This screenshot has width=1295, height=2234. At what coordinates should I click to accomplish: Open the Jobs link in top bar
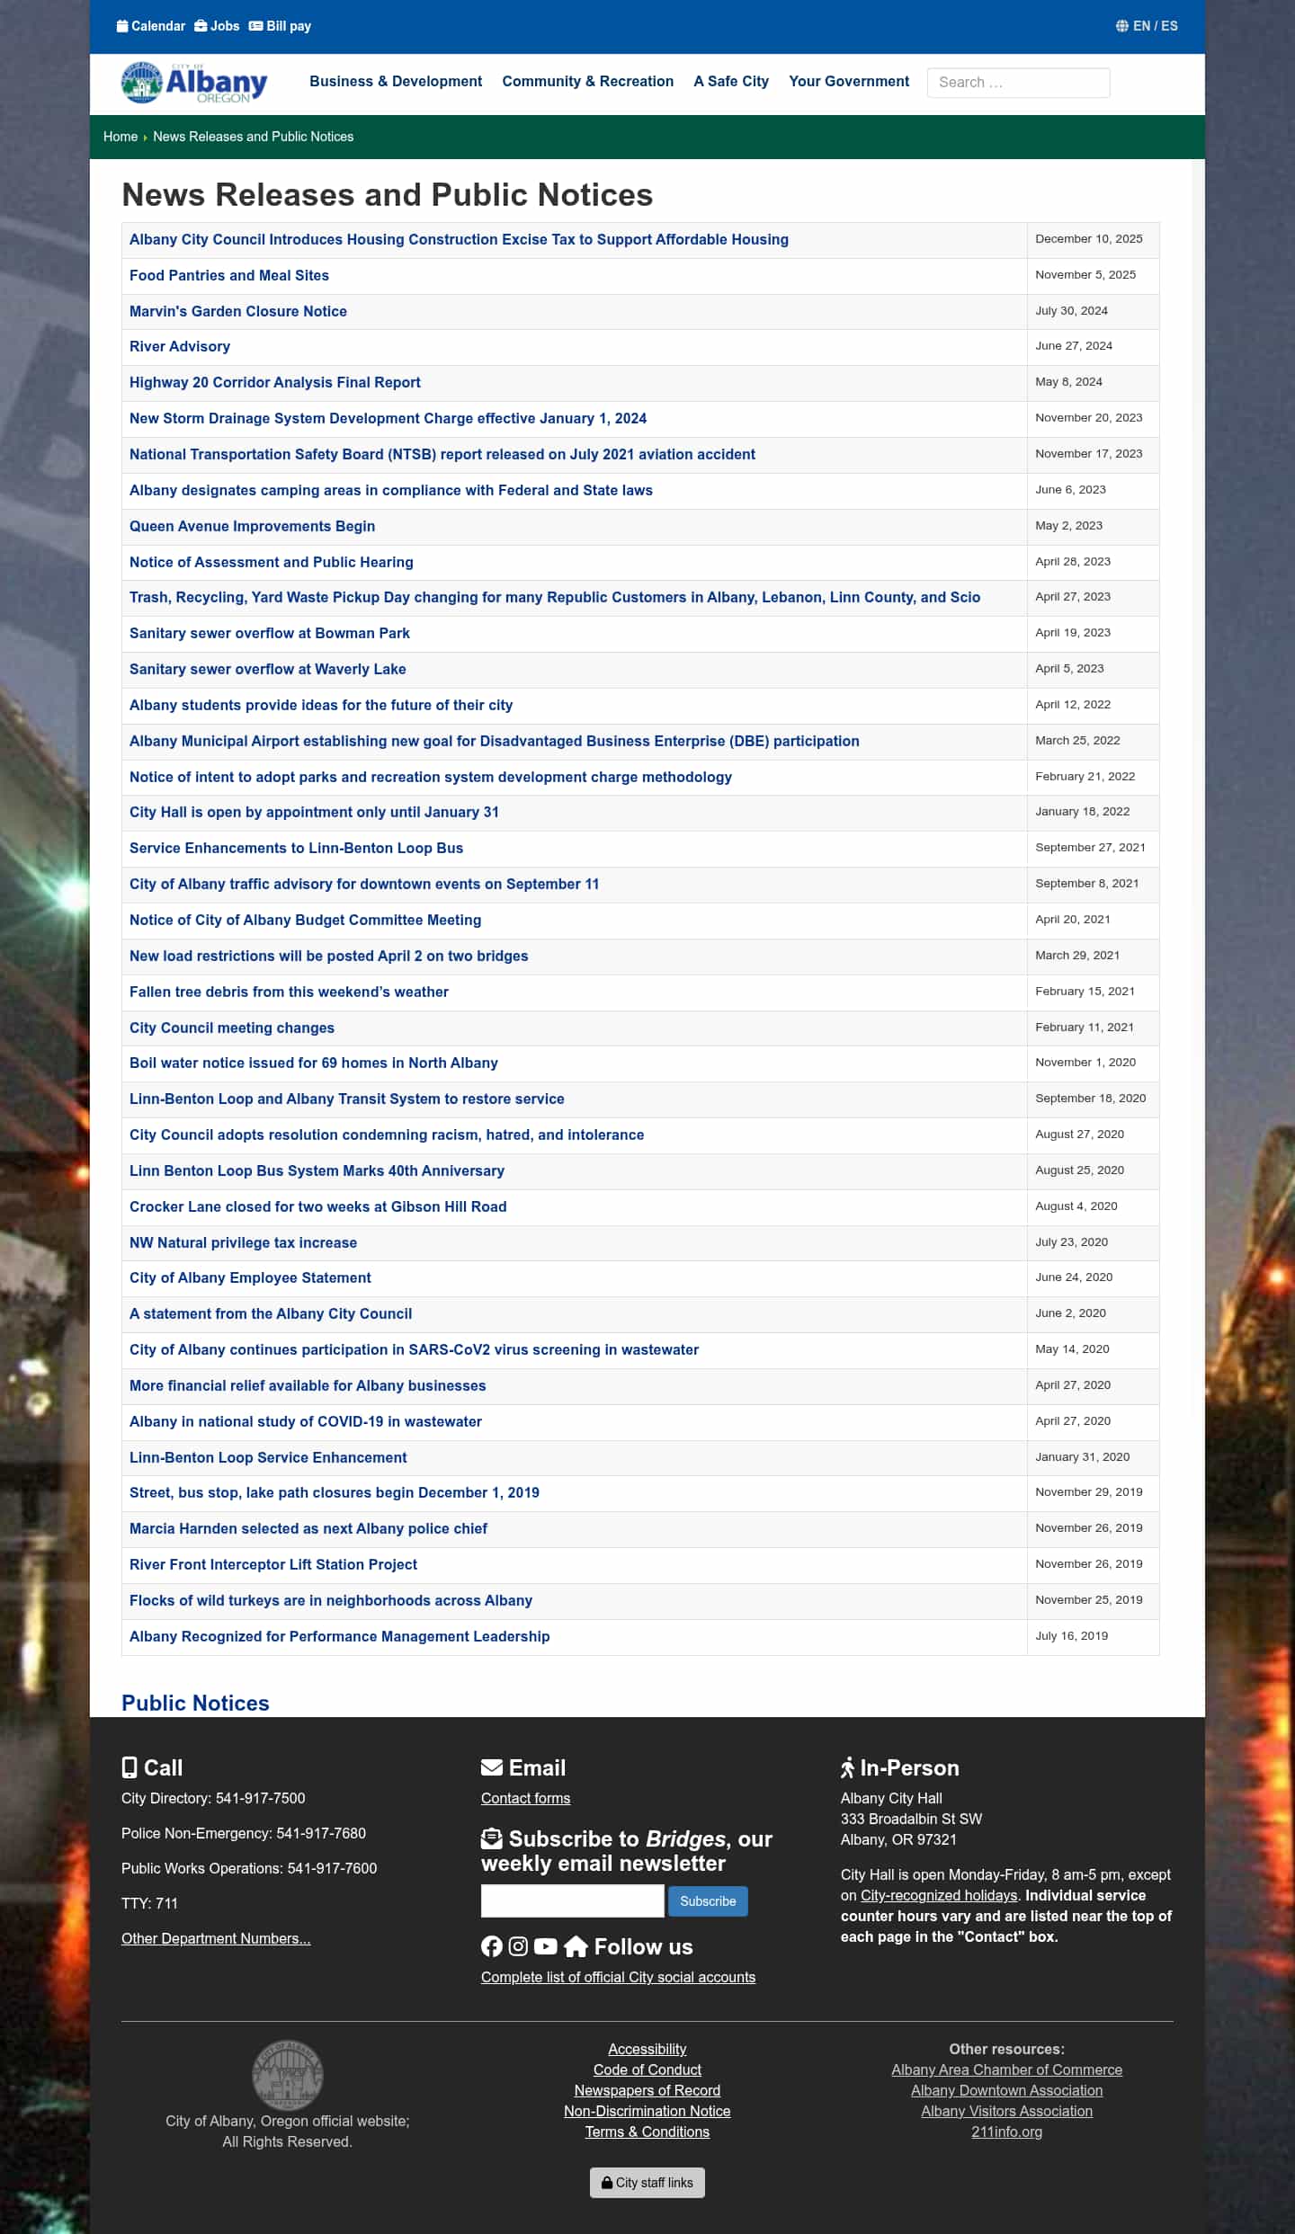pos(217,26)
